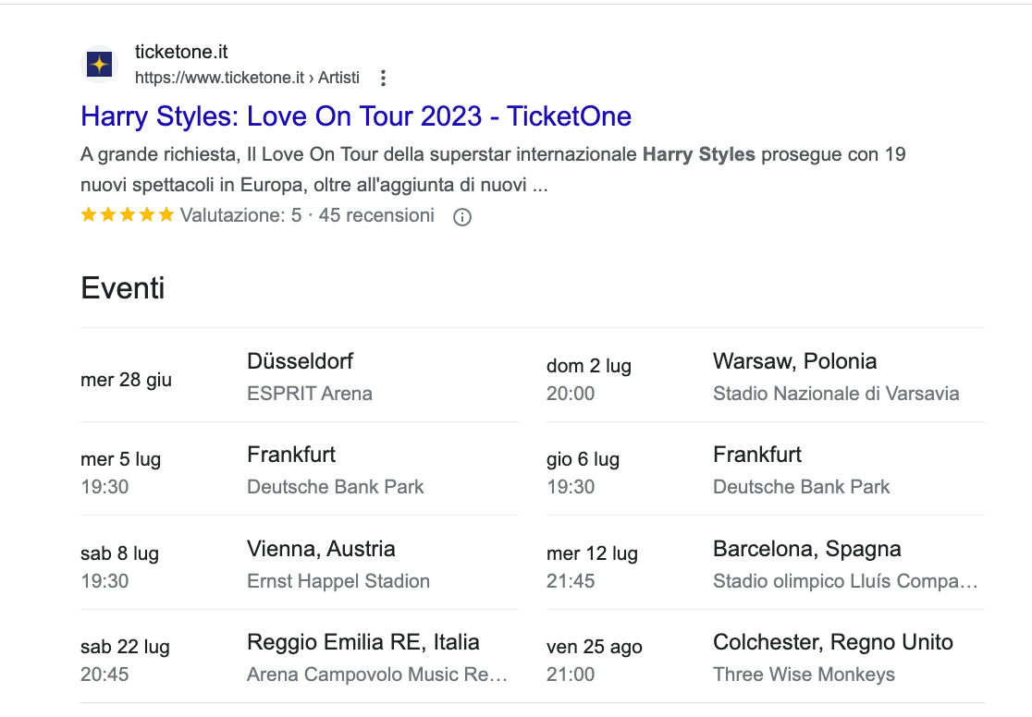Open the Barcelona, Spagna event

coord(766,563)
